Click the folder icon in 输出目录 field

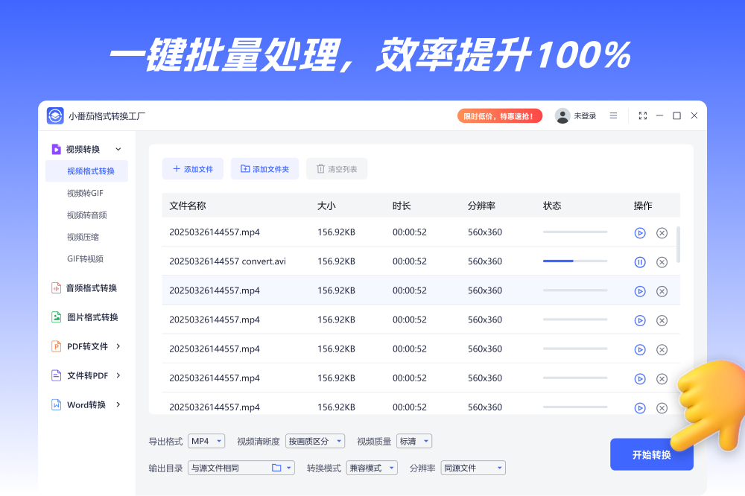(276, 468)
